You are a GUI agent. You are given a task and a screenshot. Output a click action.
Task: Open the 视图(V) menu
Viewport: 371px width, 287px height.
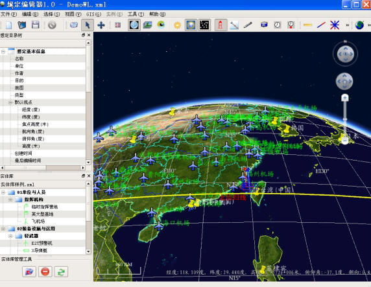pyautogui.click(x=73, y=14)
